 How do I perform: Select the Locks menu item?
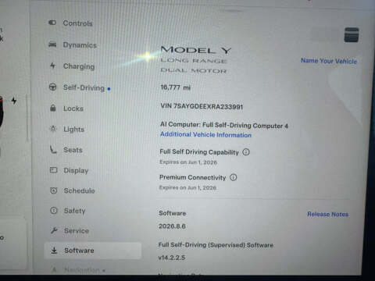tap(73, 108)
